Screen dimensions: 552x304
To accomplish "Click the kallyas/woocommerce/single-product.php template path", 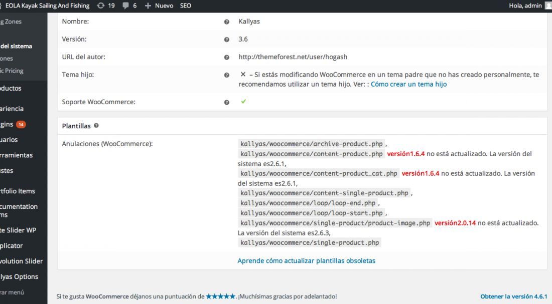I will pyautogui.click(x=310, y=243).
